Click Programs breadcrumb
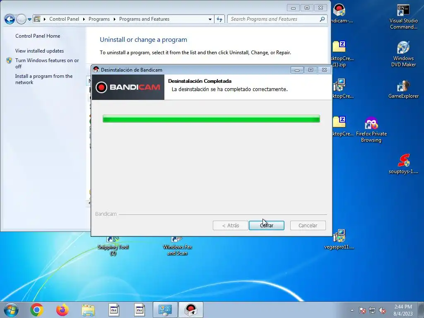The image size is (424, 318). (99, 19)
